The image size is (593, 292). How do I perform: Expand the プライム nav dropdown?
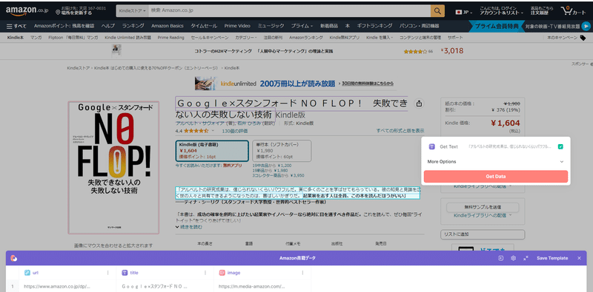click(302, 26)
